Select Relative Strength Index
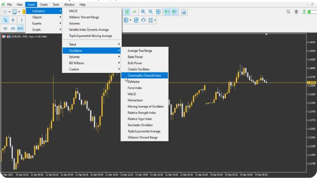 click(145, 113)
